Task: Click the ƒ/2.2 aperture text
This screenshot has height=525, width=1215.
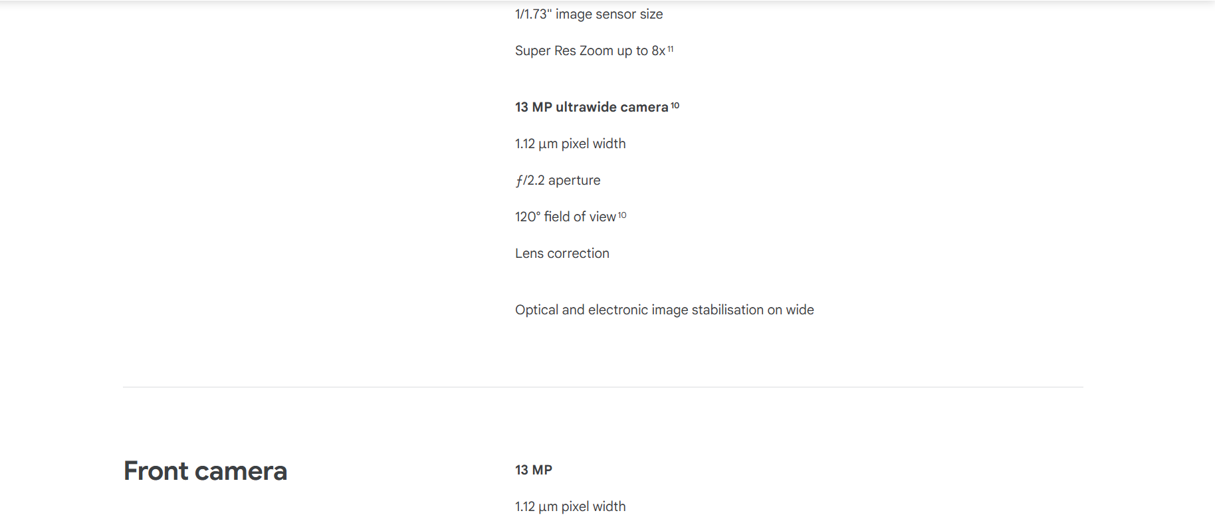Action: tap(558, 180)
